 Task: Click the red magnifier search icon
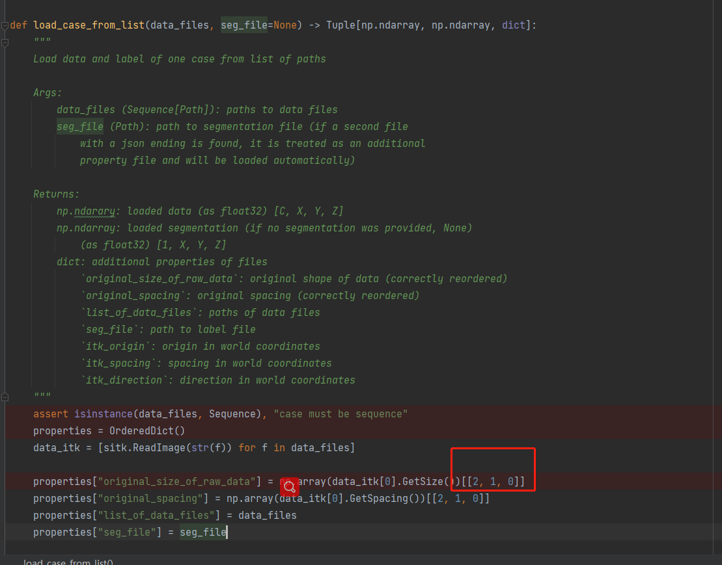pos(290,487)
